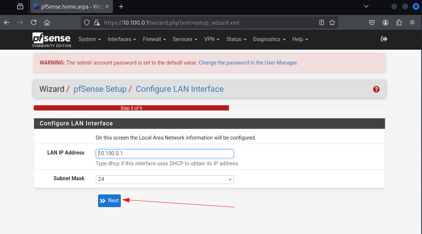Click the 'Type dhcp if this interface' hint text
This screenshot has width=422, height=234.
point(167,163)
